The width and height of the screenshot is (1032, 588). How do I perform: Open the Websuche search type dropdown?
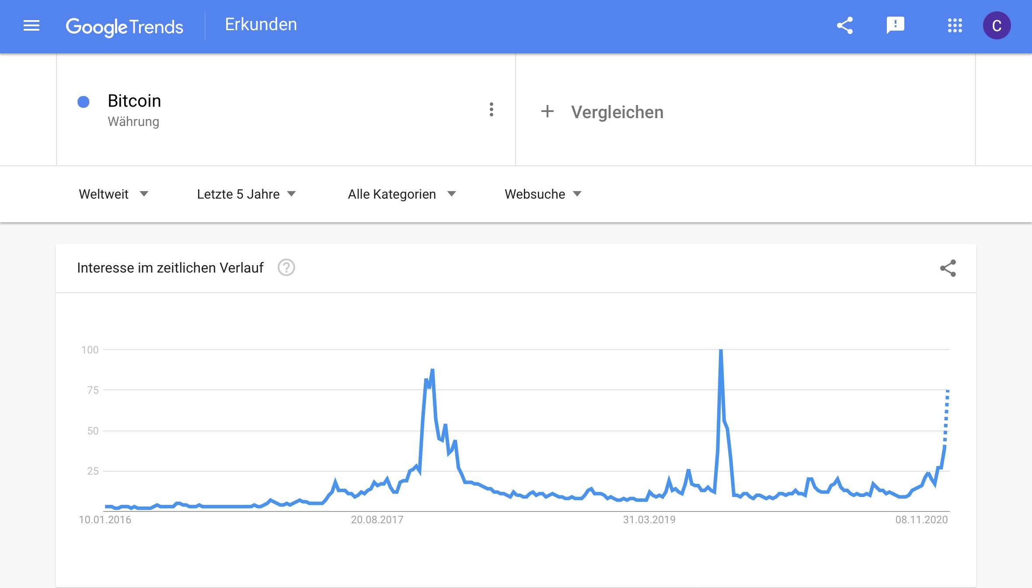tap(543, 194)
